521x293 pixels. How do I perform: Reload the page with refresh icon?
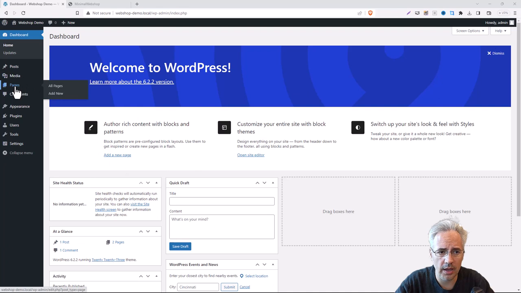23,13
